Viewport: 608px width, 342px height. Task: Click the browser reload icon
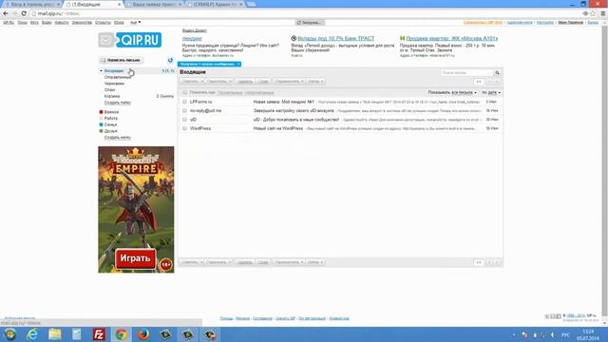click(24, 13)
